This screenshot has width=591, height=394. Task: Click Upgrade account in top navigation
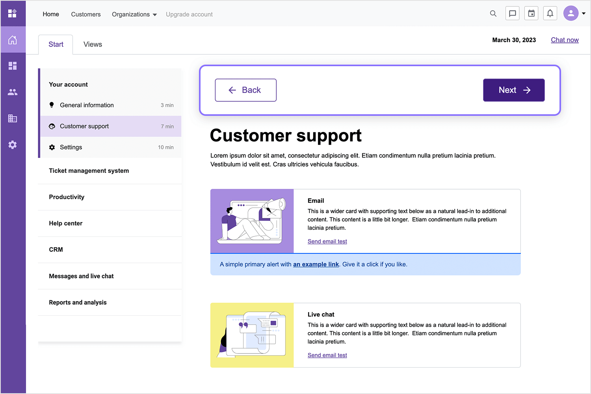click(189, 14)
